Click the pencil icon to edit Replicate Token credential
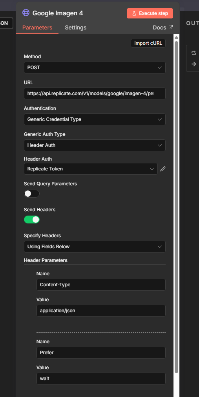The height and width of the screenshot is (397, 199). point(163,169)
